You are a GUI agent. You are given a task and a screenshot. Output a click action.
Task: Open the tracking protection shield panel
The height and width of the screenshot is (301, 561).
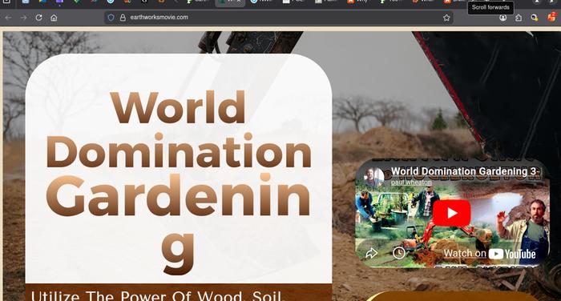pos(111,18)
